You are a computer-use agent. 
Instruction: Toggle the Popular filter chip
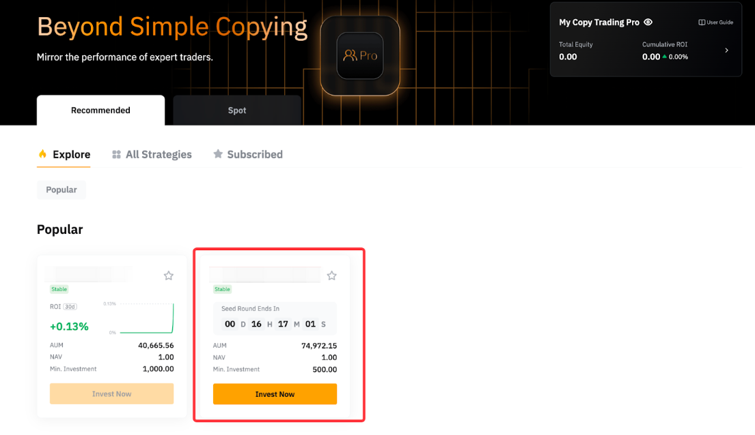(61, 190)
